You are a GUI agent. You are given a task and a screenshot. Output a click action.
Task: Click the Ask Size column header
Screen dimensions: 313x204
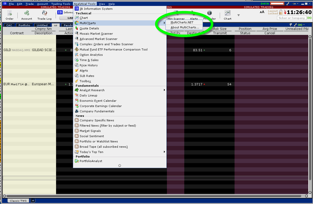[220, 29]
